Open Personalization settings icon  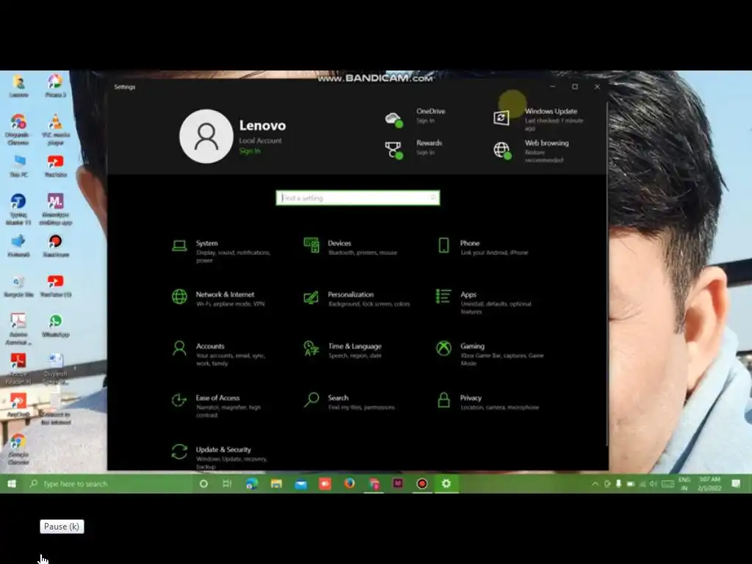[311, 297]
